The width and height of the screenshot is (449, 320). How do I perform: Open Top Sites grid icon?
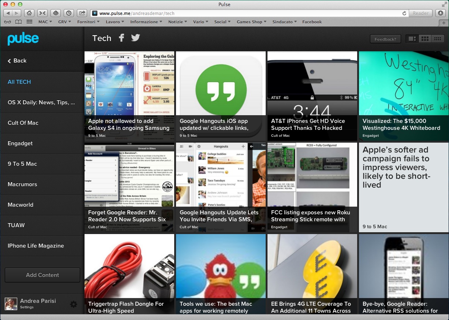point(29,22)
